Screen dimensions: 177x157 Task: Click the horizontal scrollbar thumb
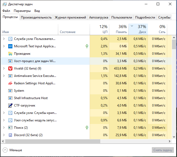pos(53,141)
